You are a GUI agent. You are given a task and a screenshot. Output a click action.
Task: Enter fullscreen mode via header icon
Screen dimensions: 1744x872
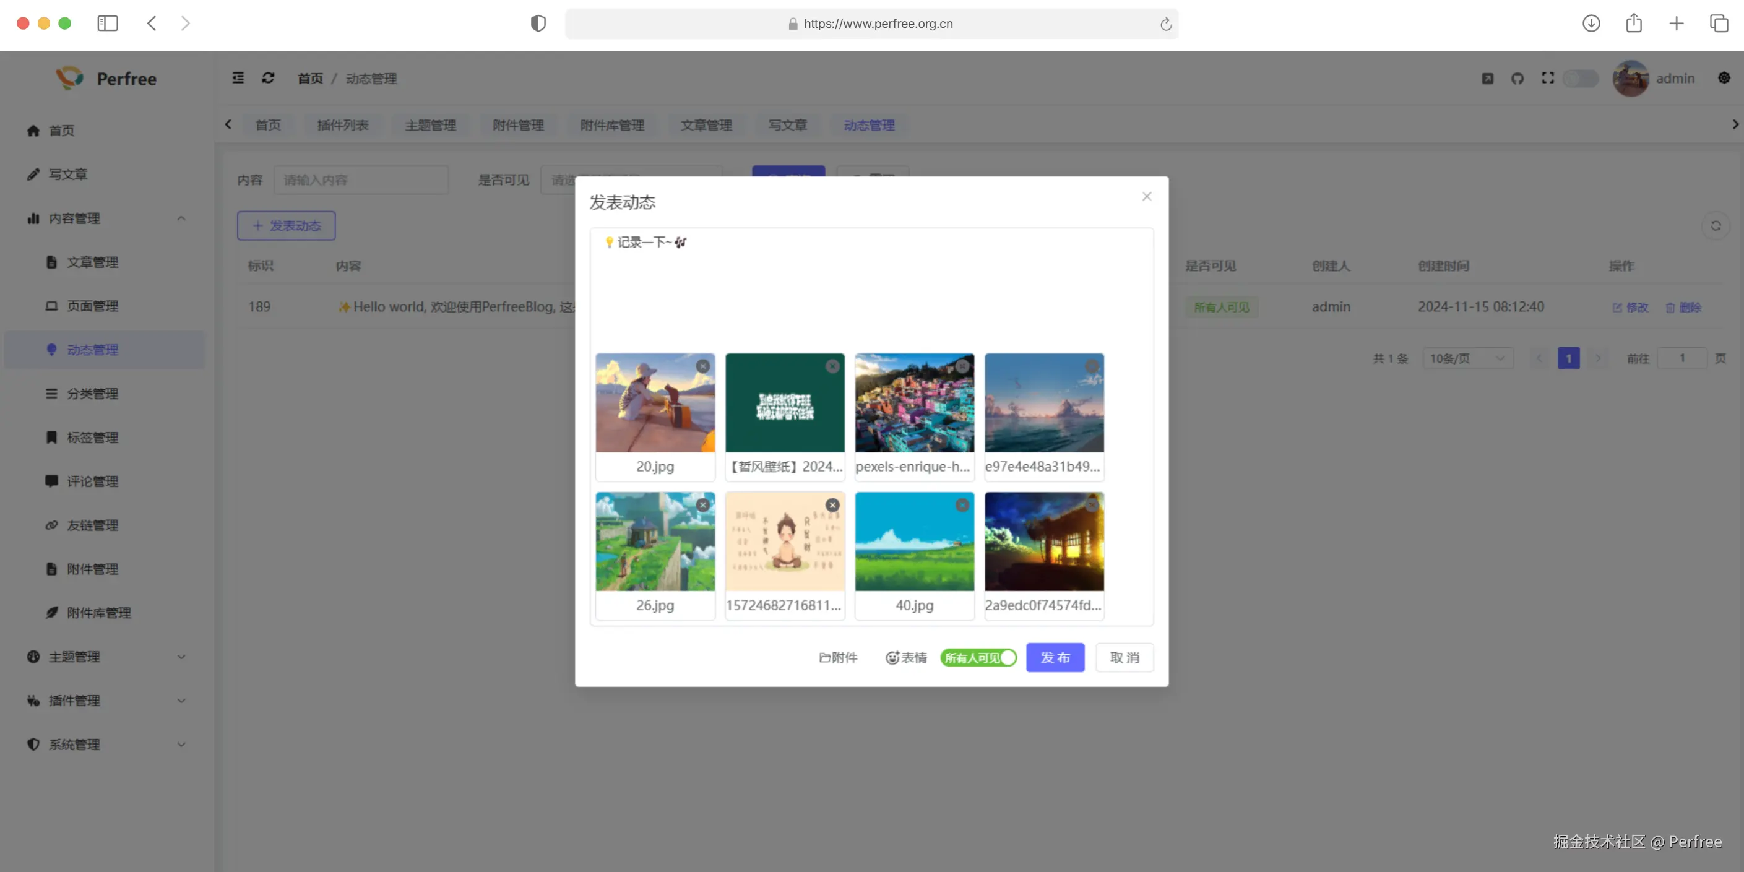(1548, 79)
